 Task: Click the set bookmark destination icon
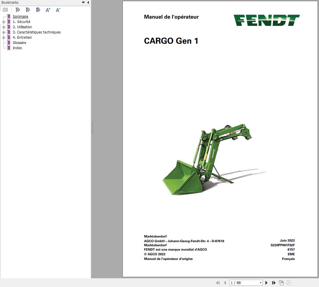[38, 10]
